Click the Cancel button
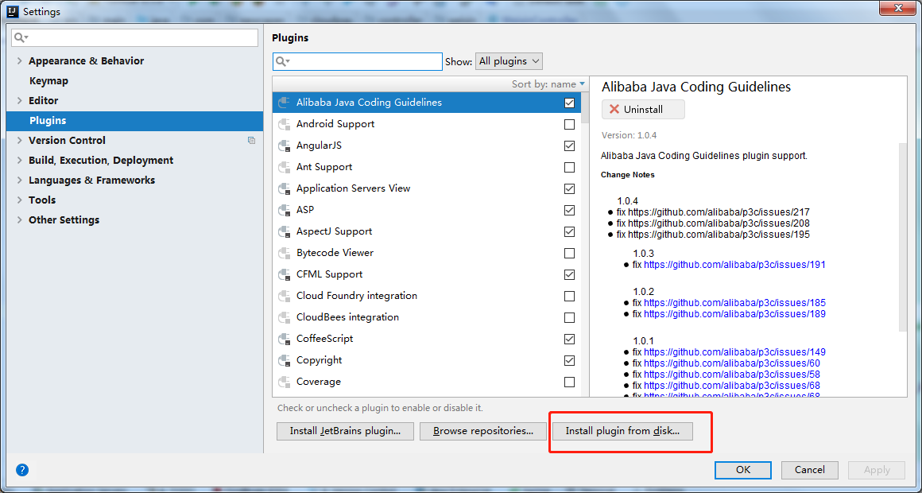922x493 pixels. coord(810,470)
